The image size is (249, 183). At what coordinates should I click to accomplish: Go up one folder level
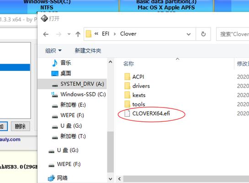point(78,34)
